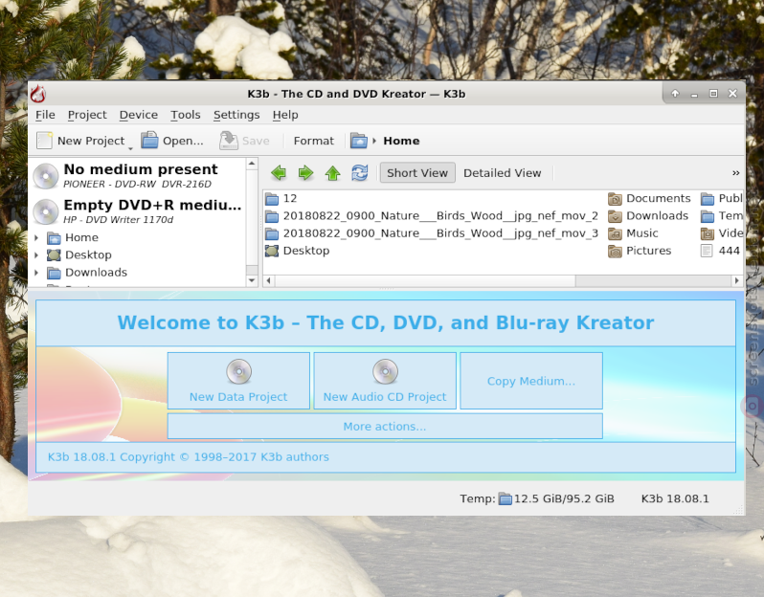Click 'K3b 18.08.1' in status bar

pos(675,499)
